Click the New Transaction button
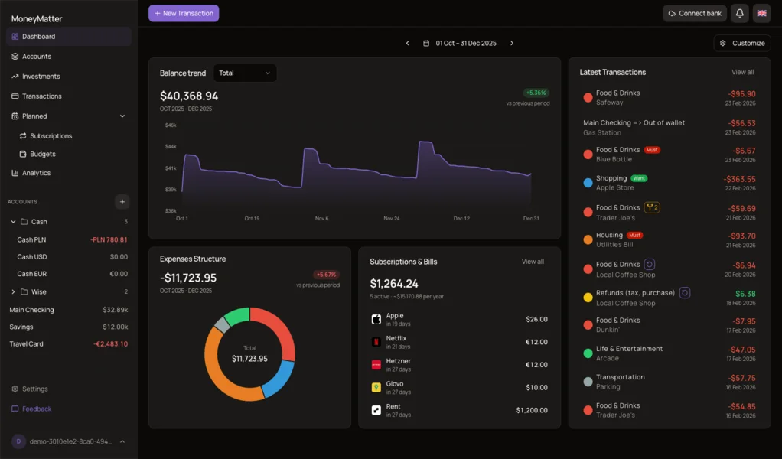The image size is (782, 459). [x=183, y=13]
